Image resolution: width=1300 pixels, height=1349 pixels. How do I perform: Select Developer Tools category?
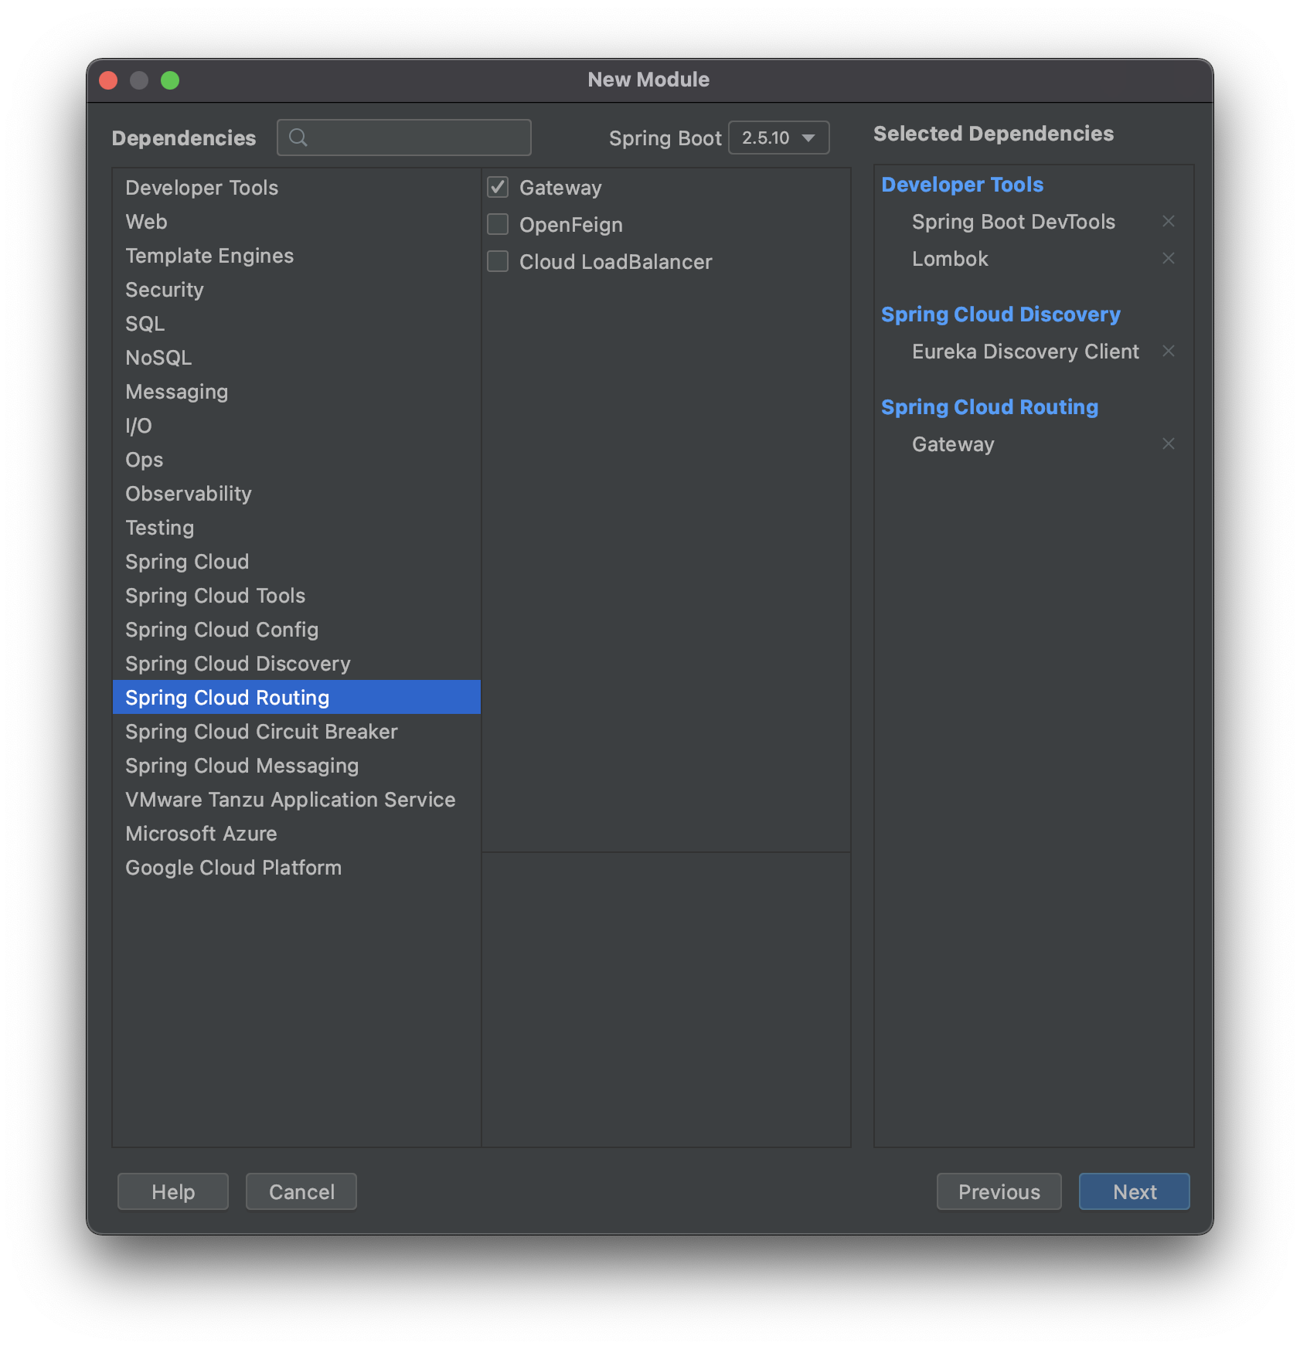pyautogui.click(x=297, y=188)
